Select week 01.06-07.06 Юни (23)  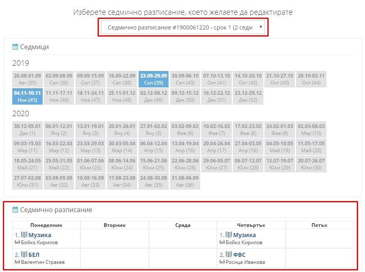coord(91,164)
